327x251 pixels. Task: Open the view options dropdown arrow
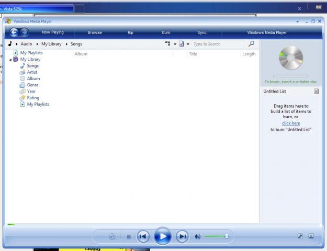(175, 44)
